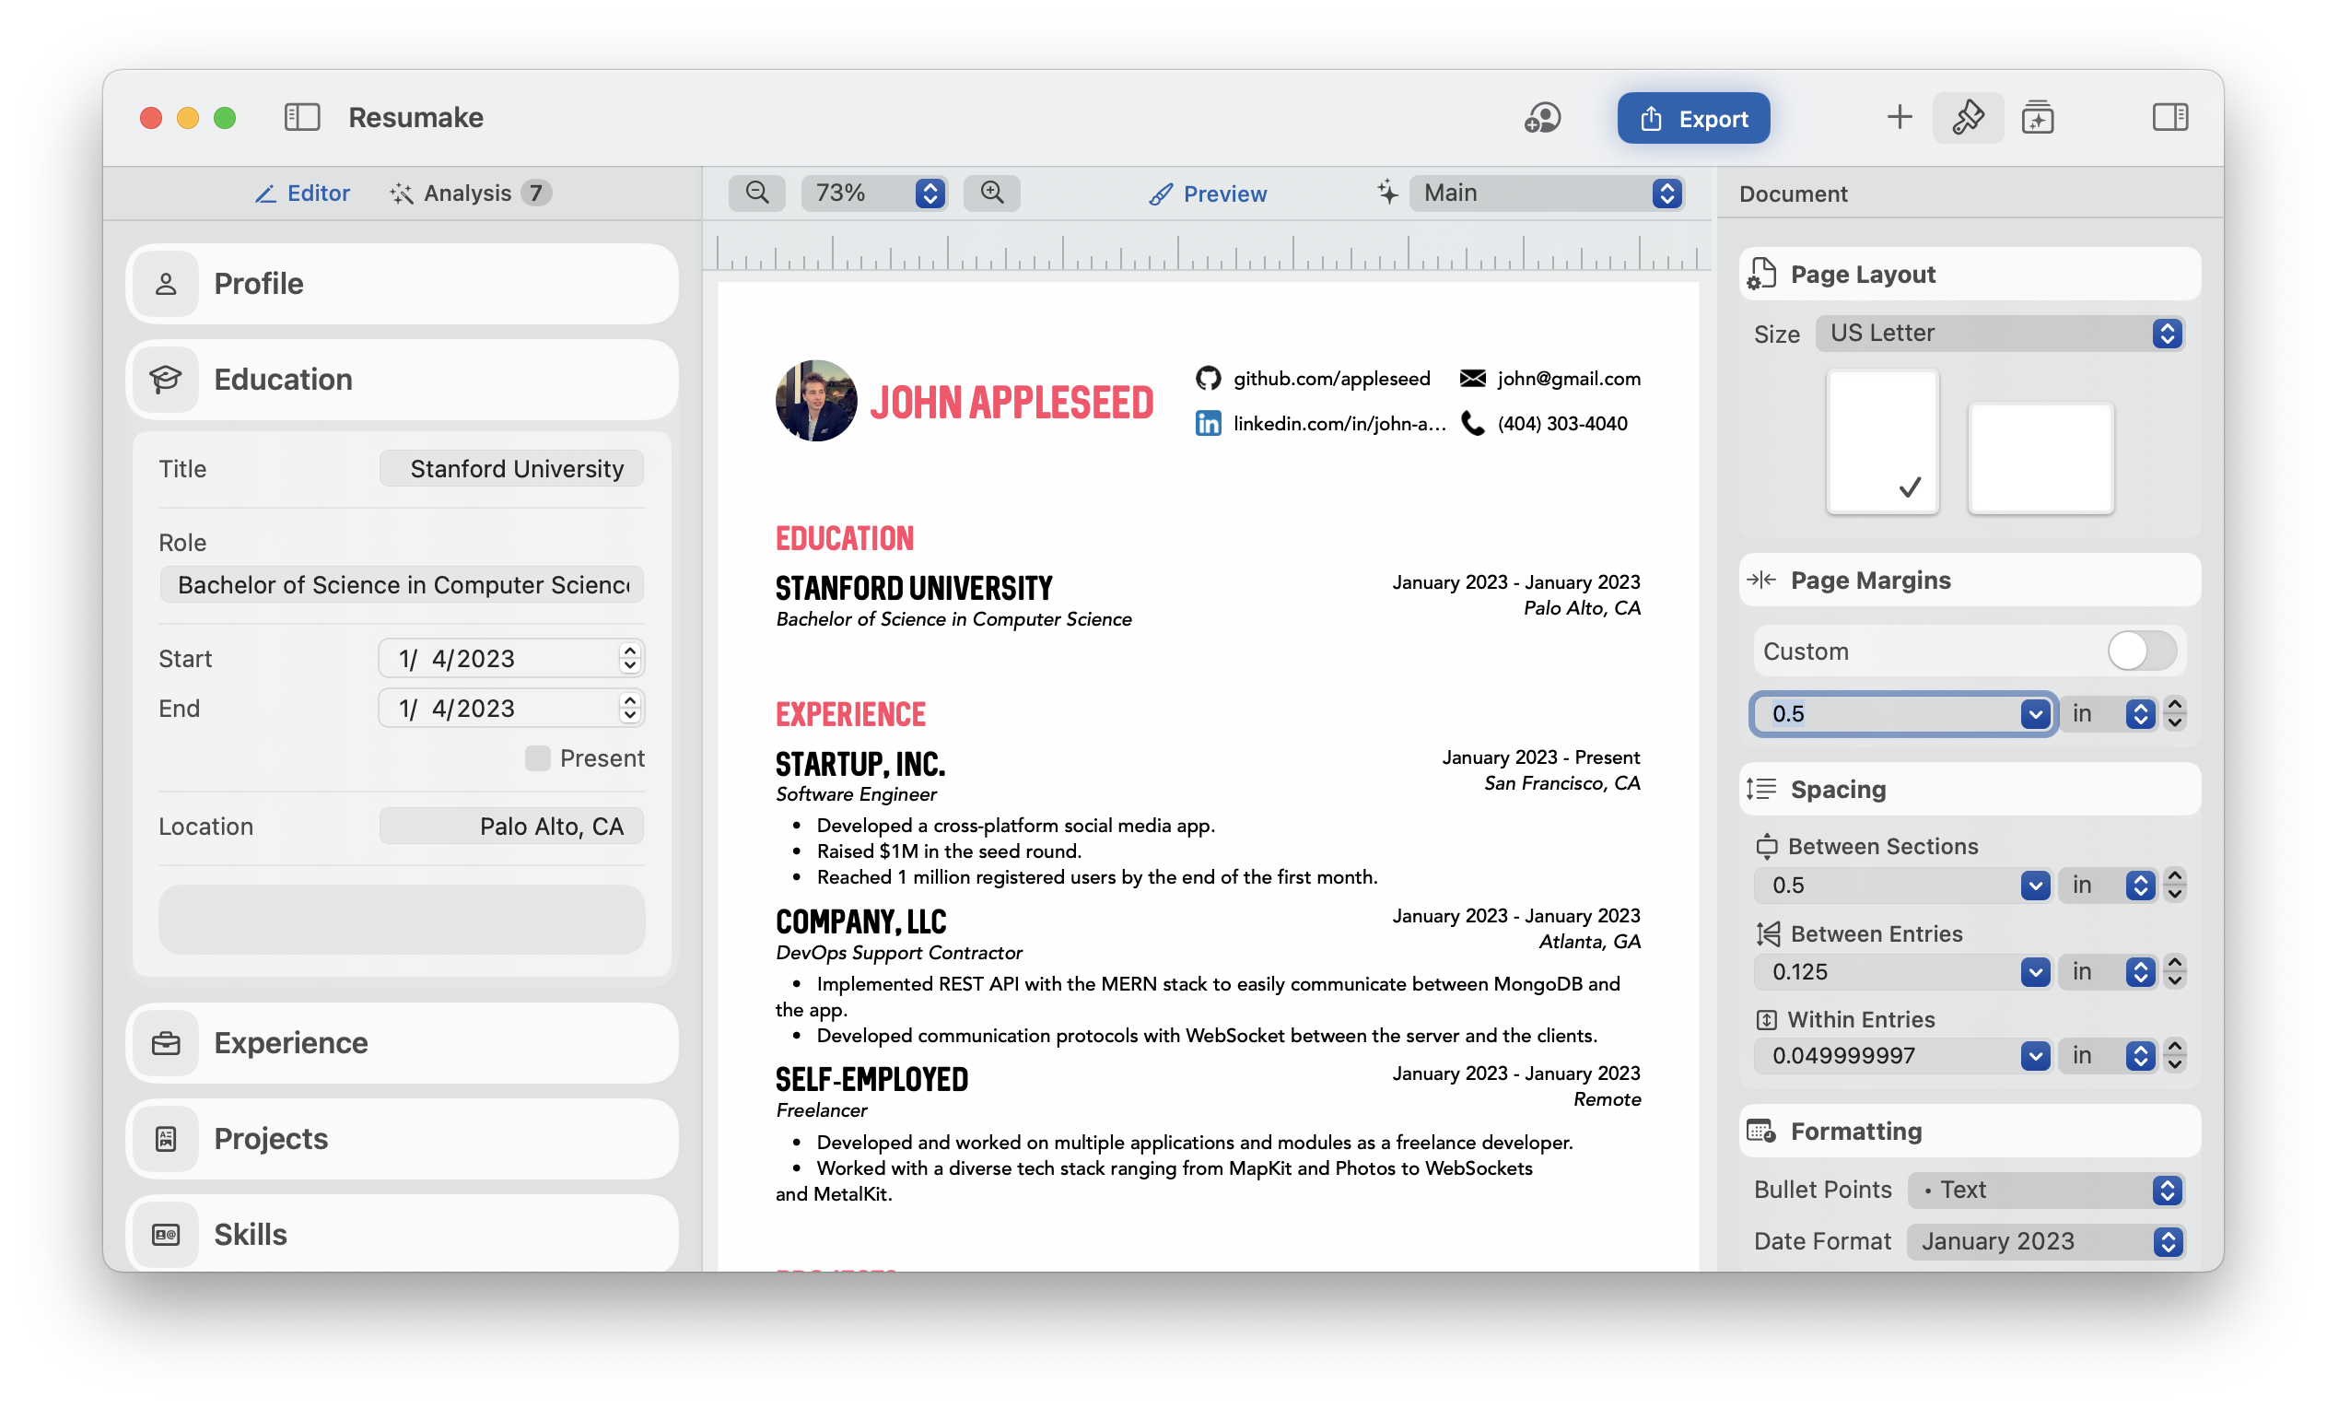Click the Experience briefcase icon

point(166,1043)
